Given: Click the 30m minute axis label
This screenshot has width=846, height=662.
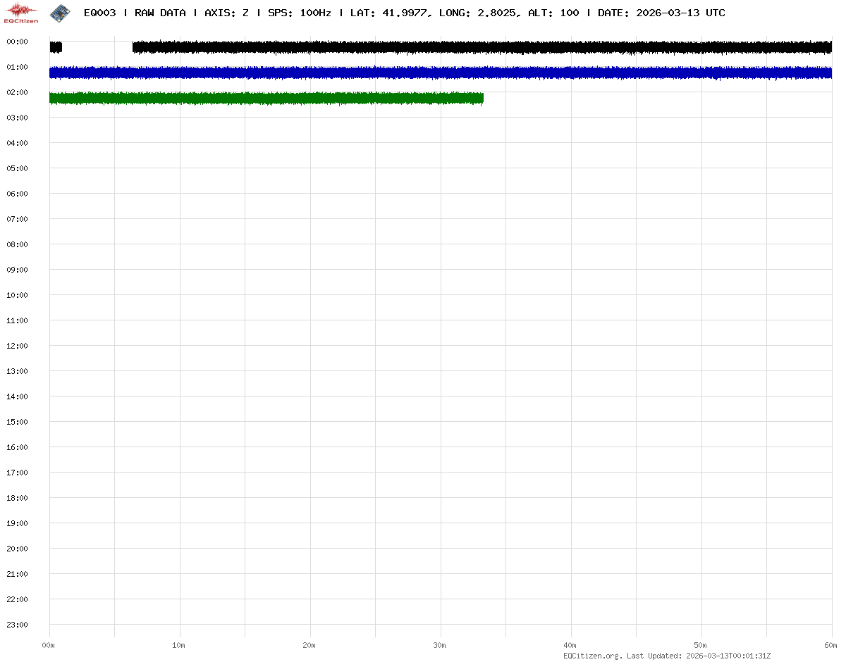Looking at the screenshot, I should point(440,645).
